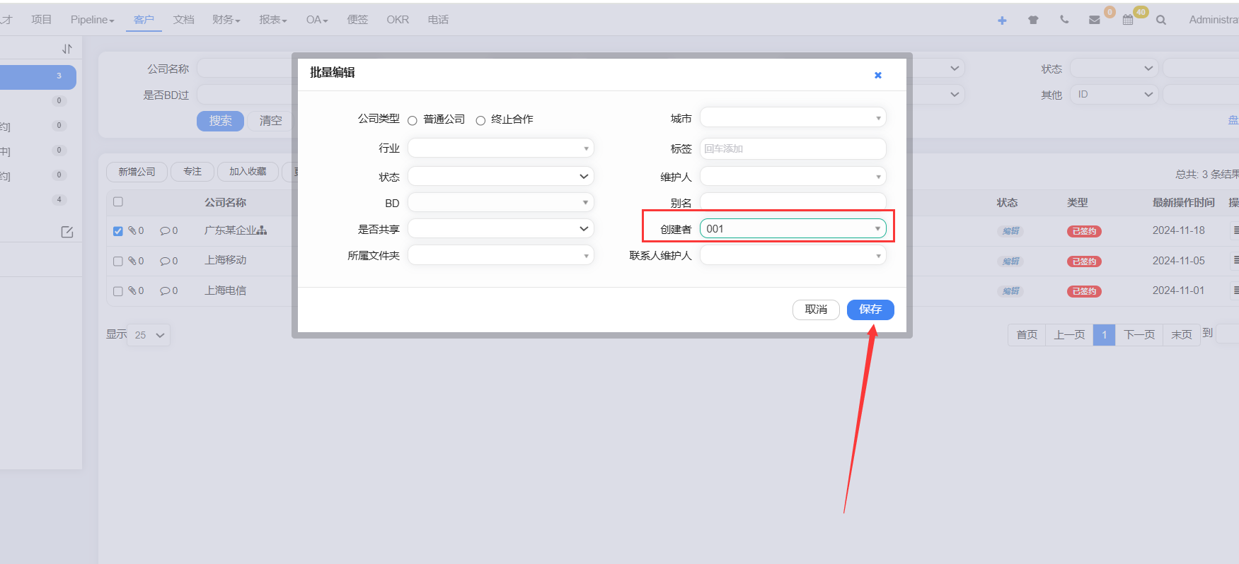
Task: Click the plus add icon in header
Action: (x=1002, y=20)
